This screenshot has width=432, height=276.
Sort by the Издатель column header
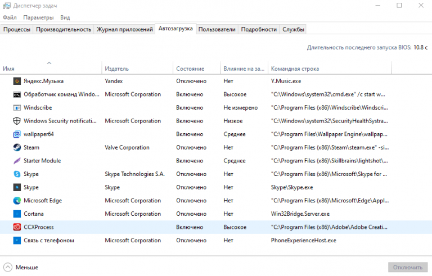[x=117, y=69]
